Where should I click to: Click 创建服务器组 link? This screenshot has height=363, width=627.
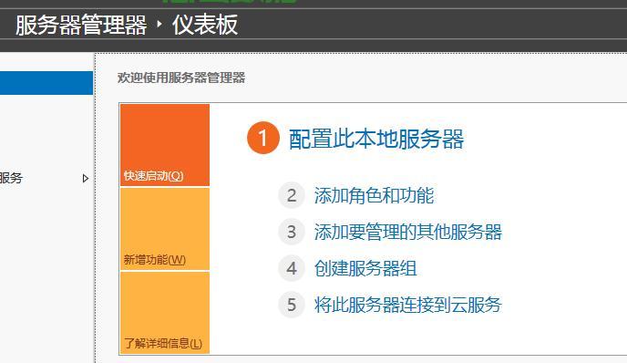[x=365, y=268]
